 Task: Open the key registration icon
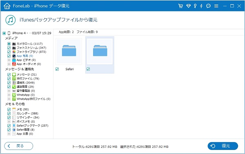(x=195, y=6)
